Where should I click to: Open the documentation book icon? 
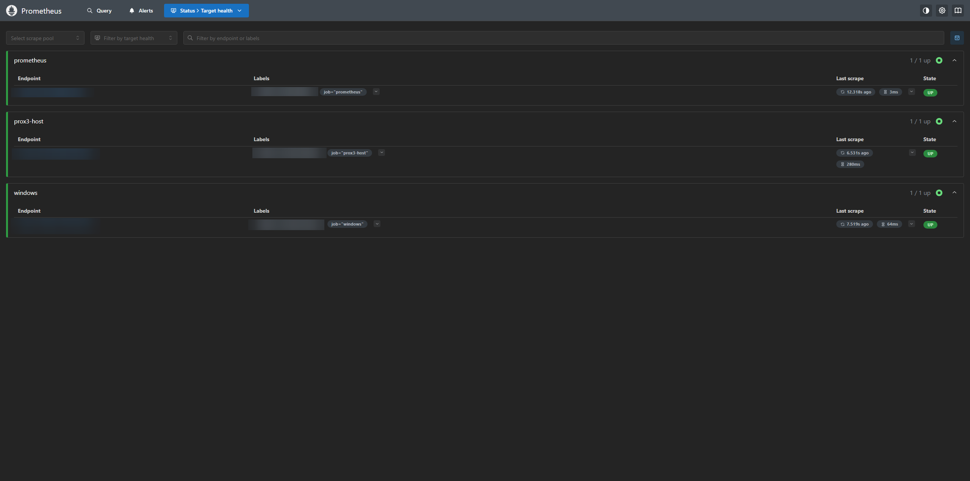pyautogui.click(x=958, y=11)
